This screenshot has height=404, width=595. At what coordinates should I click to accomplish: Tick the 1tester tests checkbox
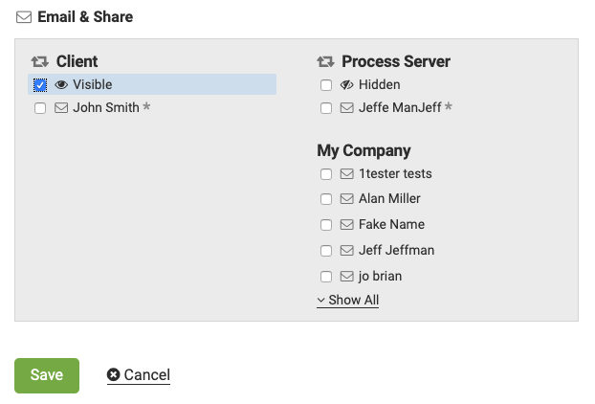(326, 174)
